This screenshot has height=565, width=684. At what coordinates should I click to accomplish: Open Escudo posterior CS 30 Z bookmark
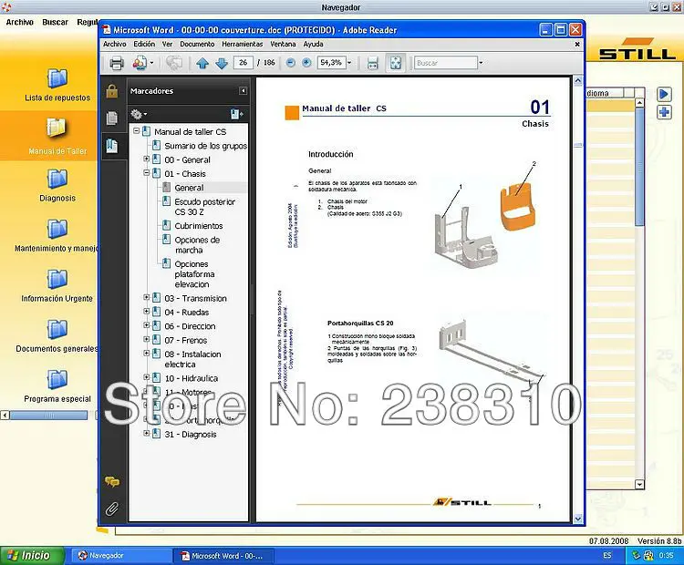tap(204, 207)
